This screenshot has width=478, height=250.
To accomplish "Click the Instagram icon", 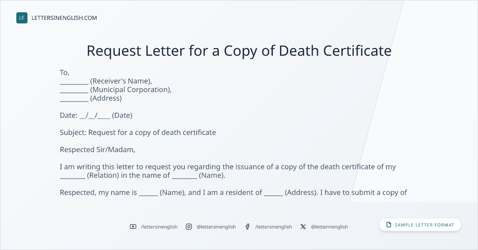I will pos(189,227).
